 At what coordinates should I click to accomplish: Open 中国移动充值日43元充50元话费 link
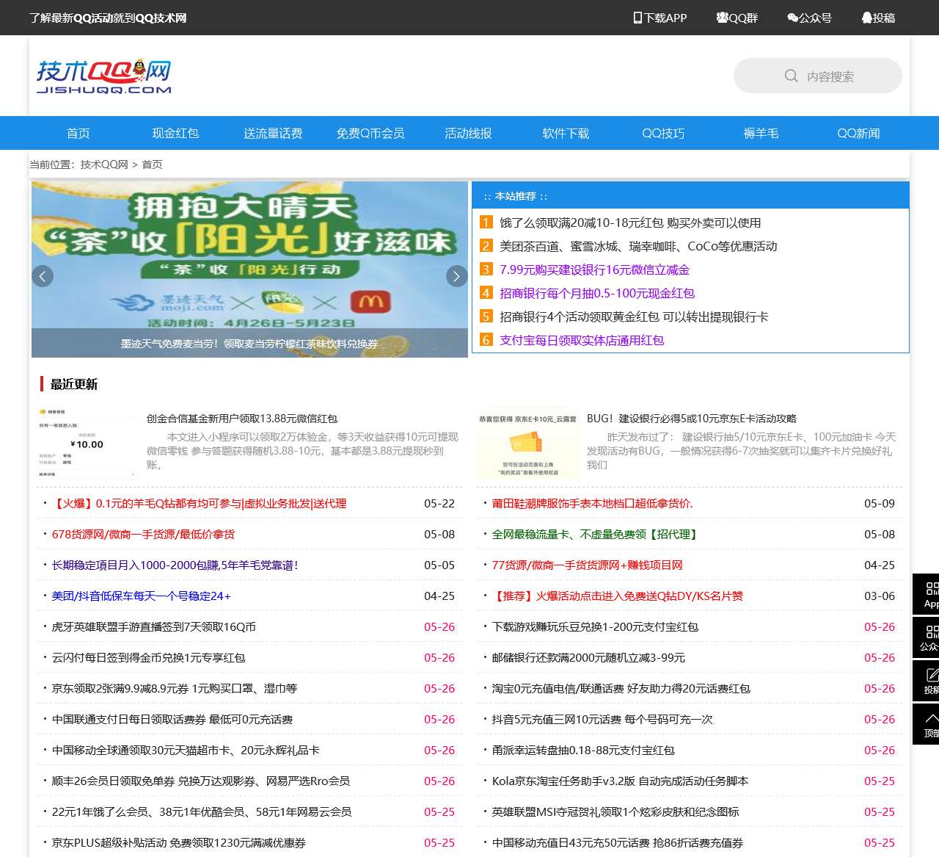(618, 843)
